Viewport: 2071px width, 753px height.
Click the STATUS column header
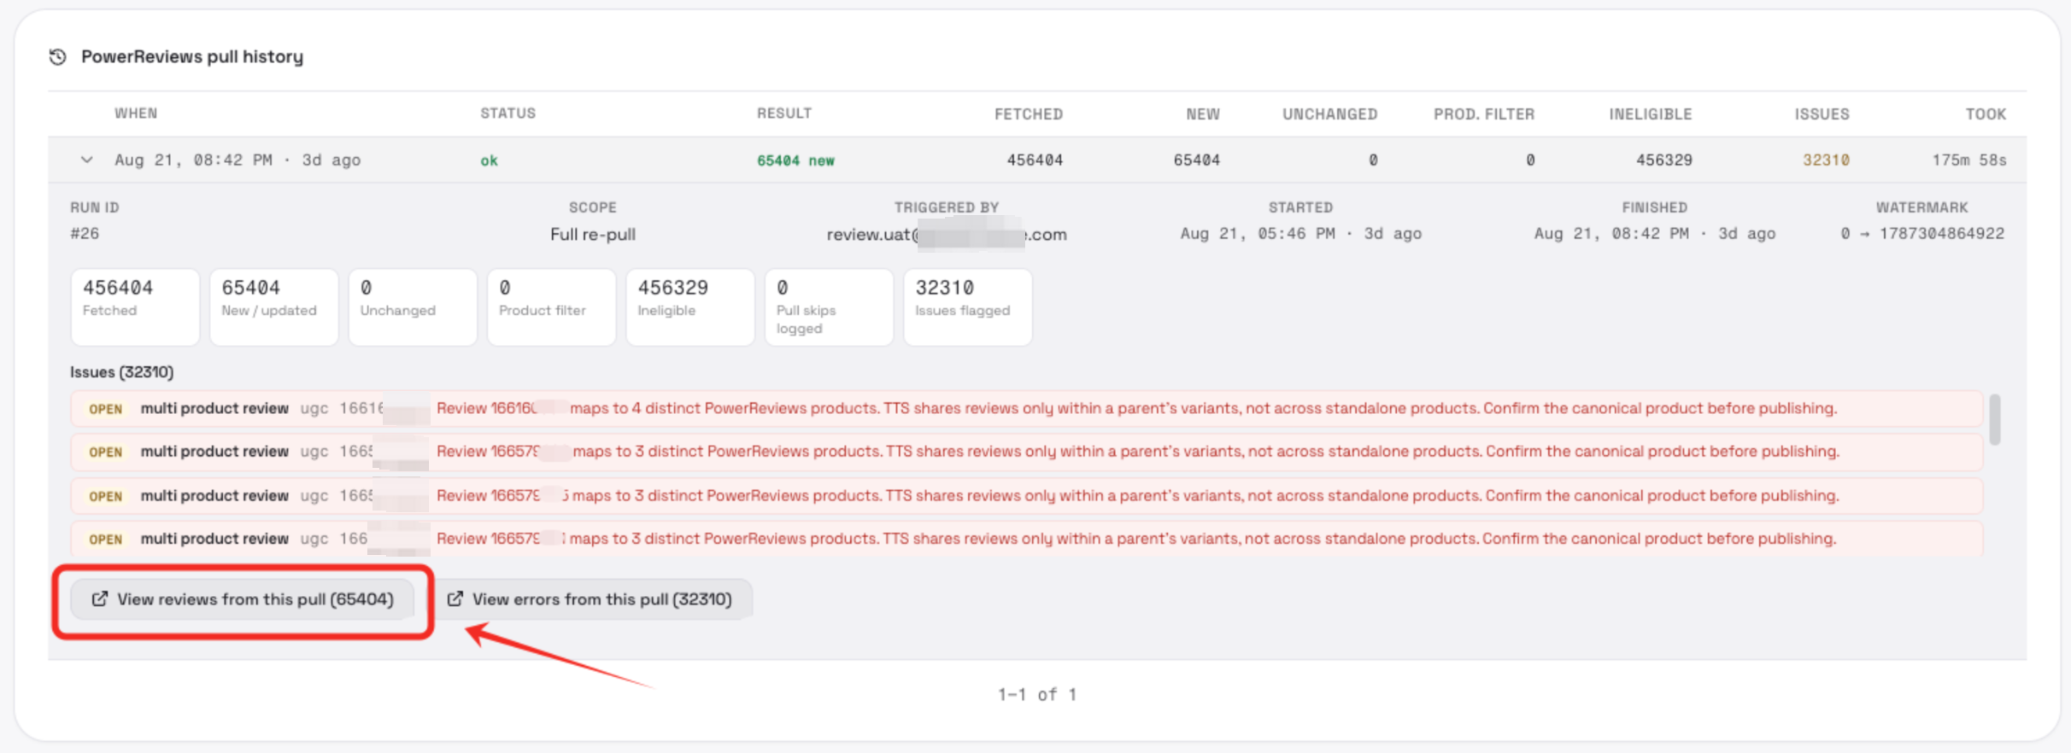pos(507,114)
